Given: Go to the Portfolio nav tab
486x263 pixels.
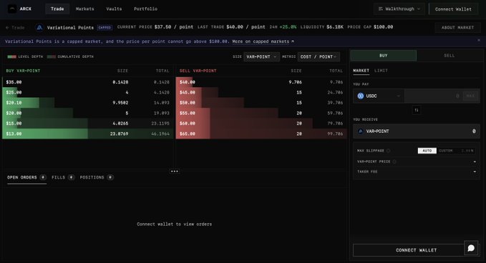Looking at the screenshot, I should tap(146, 9).
